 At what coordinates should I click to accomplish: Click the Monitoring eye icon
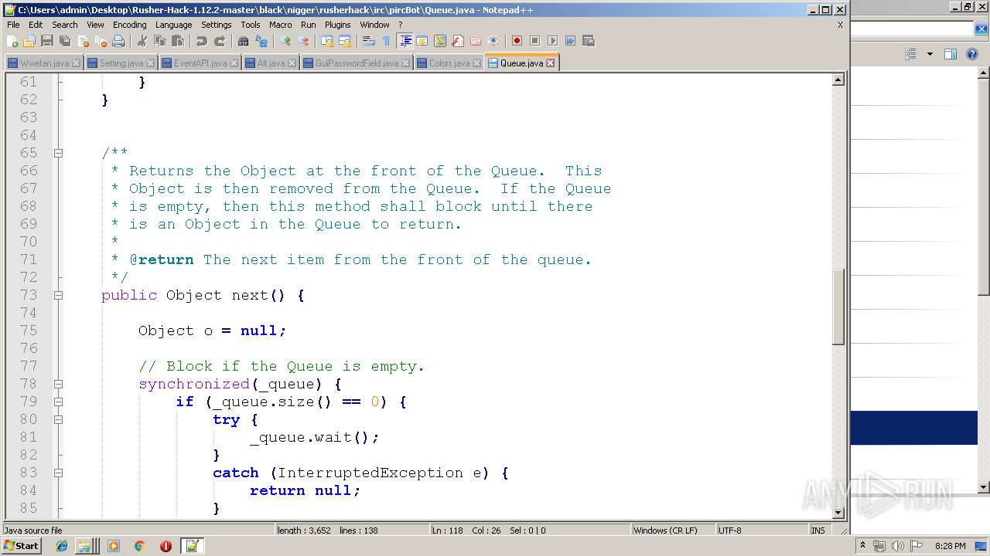click(x=493, y=41)
